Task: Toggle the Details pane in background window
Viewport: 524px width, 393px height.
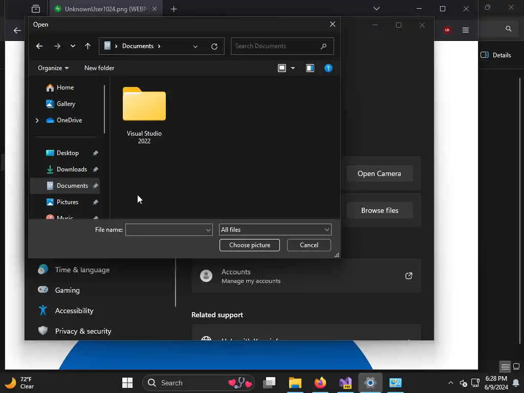Action: click(496, 55)
